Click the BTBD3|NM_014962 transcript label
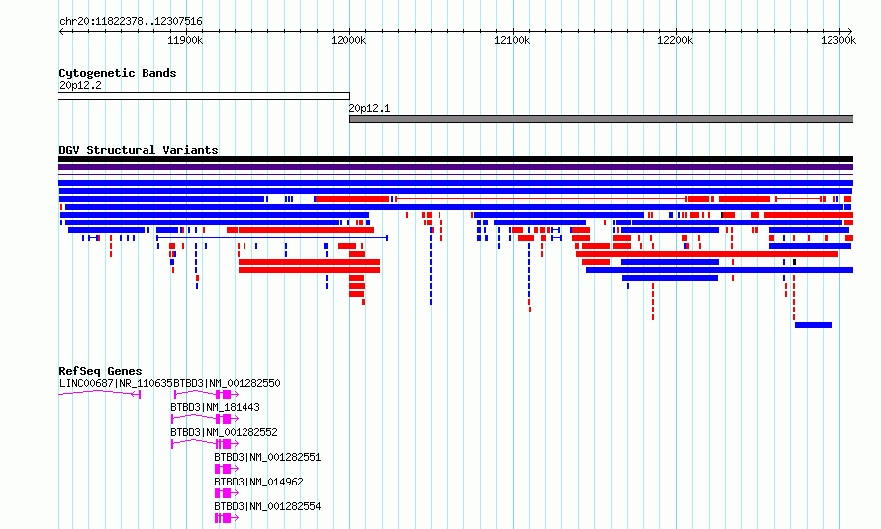 (258, 482)
